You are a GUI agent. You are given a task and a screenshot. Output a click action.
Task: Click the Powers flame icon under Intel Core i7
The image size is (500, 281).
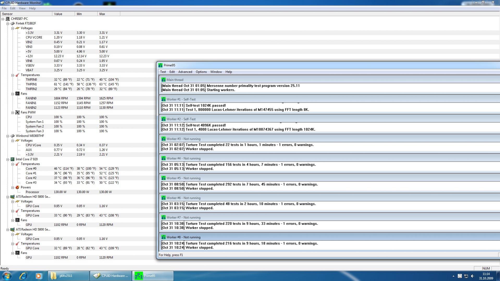pos(17,188)
